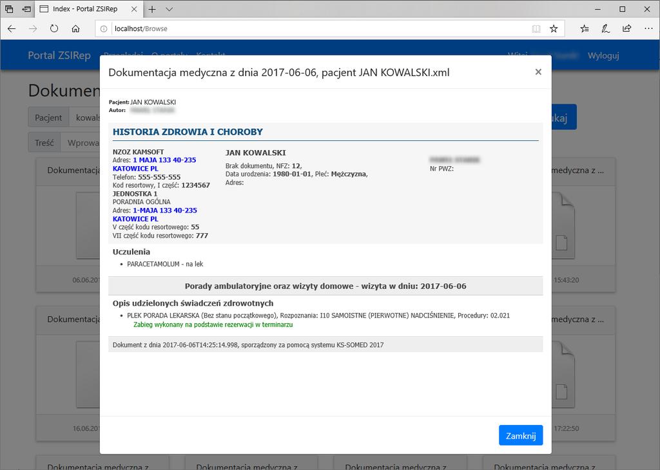660x470 pixels.
Task: Click the NZOZ KAMSOFT text
Action: (x=138, y=152)
